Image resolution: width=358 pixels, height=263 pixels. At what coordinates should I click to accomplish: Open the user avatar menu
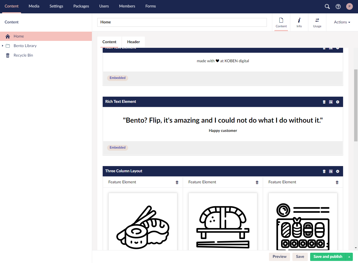click(350, 6)
